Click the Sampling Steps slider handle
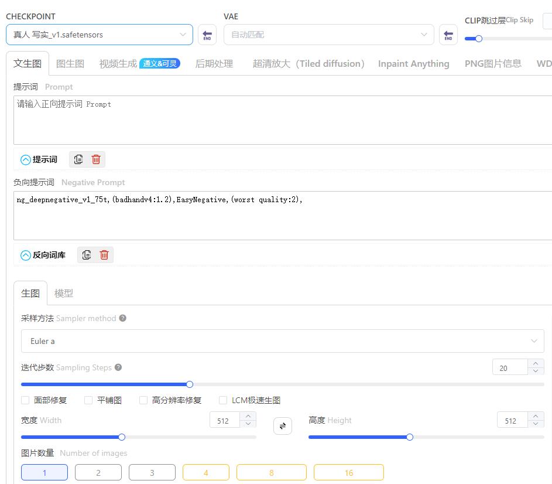The height and width of the screenshot is (484, 552). (190, 384)
